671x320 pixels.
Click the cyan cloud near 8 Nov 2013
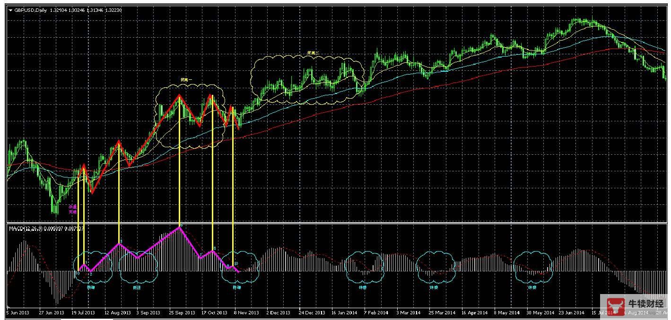tap(241, 268)
